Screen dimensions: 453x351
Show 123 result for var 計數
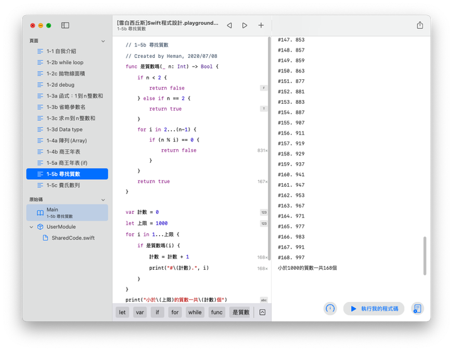tap(264, 213)
